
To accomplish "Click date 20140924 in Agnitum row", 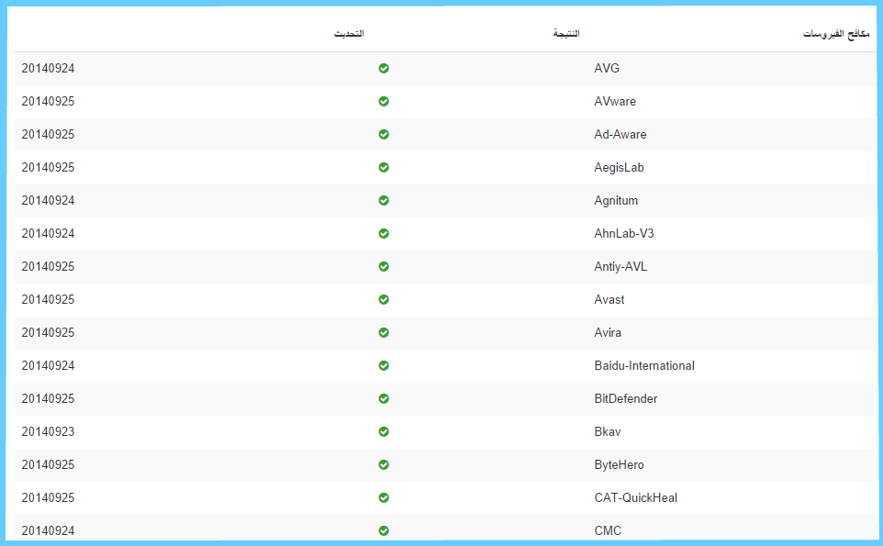I will (x=48, y=200).
